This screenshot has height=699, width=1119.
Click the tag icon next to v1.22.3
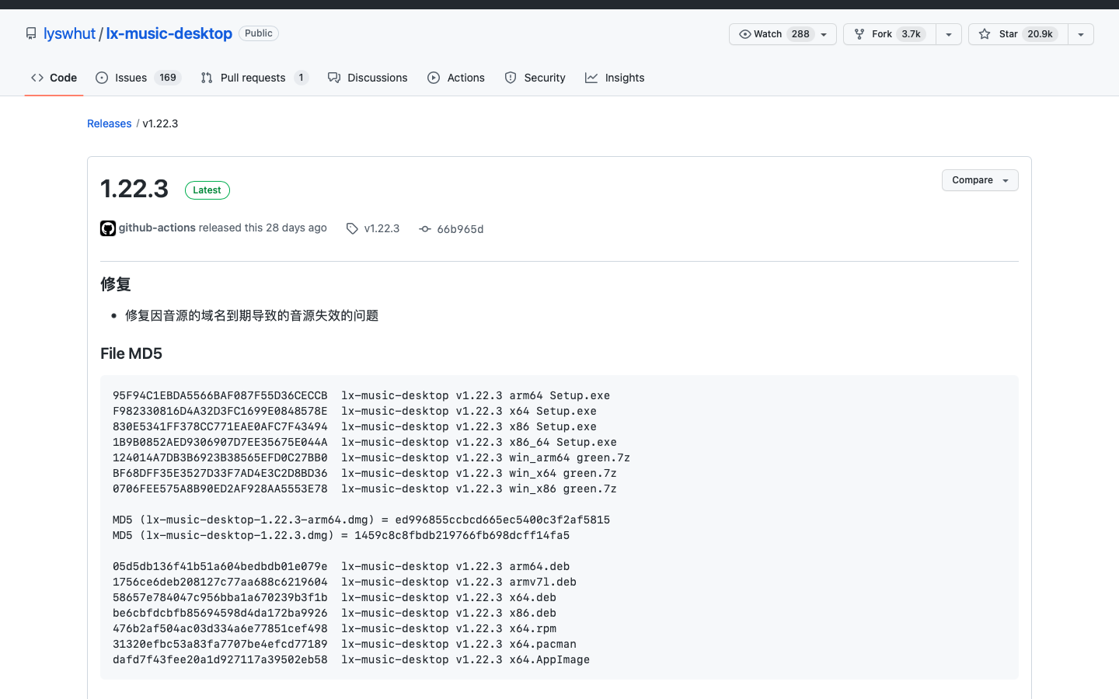pos(352,228)
